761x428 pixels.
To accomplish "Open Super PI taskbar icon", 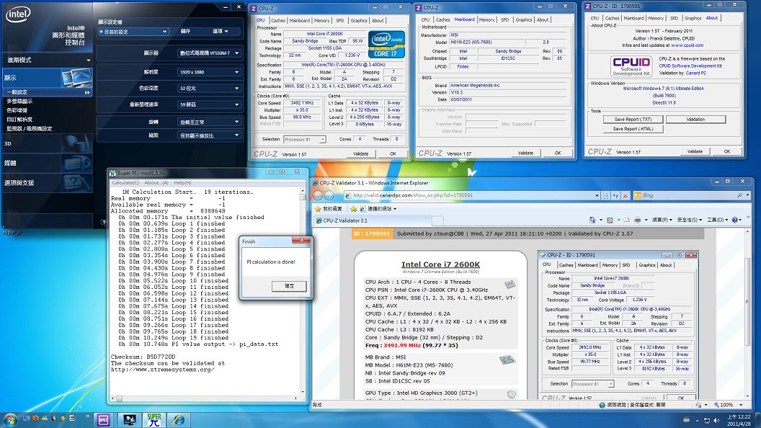I will 153,420.
